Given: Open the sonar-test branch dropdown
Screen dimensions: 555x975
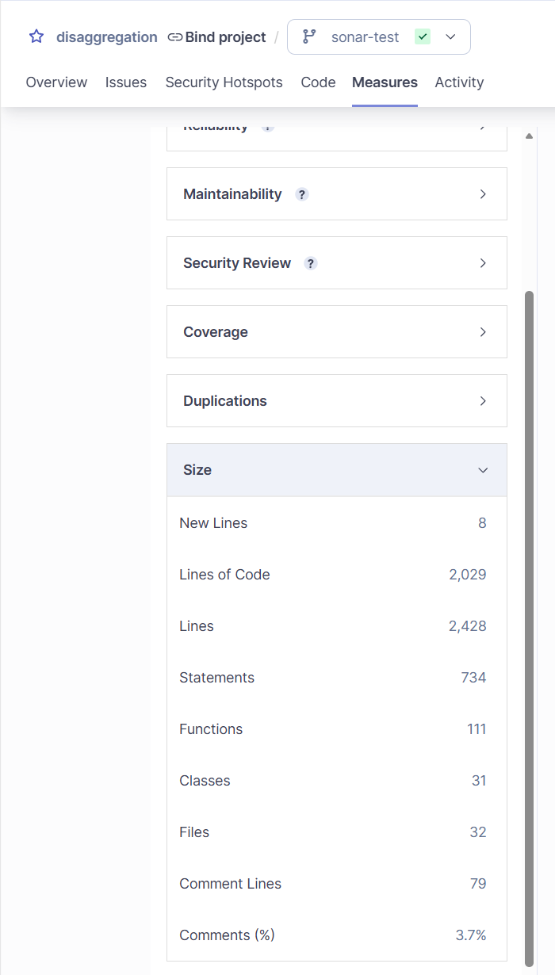Looking at the screenshot, I should click(450, 37).
